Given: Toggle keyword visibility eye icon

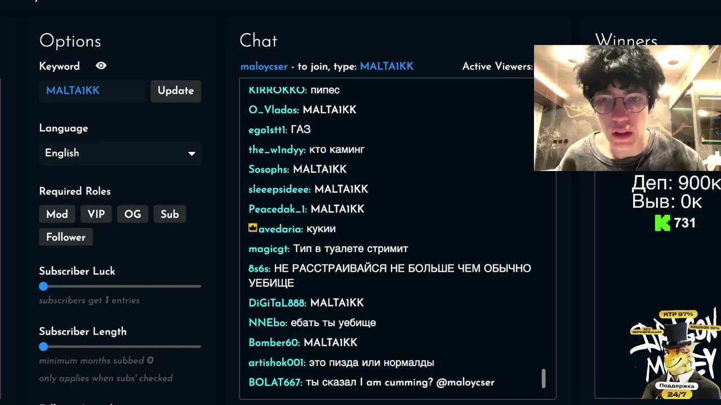Looking at the screenshot, I should [101, 66].
